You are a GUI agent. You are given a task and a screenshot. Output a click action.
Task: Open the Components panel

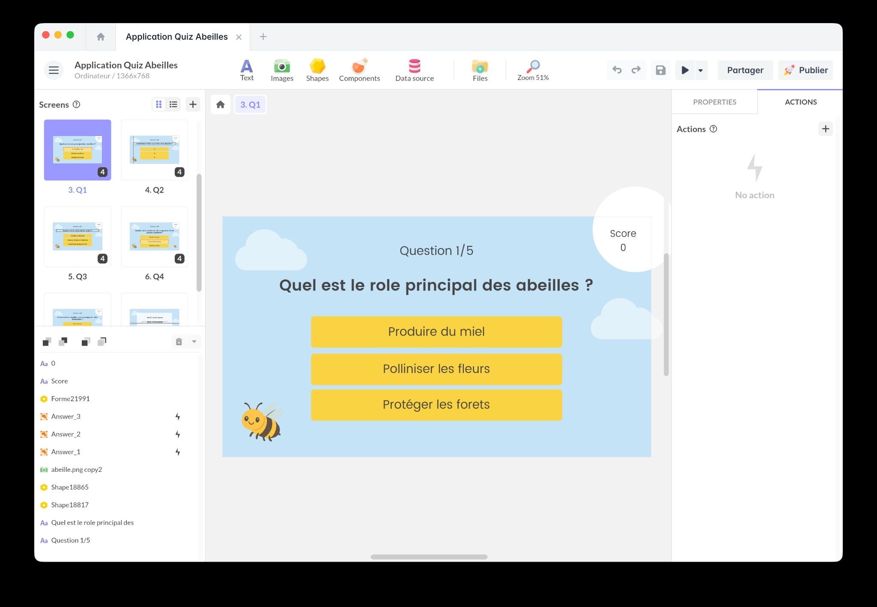(x=359, y=70)
